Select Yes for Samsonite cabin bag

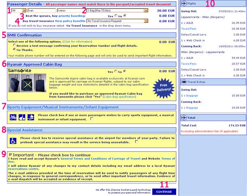pyautogui.click(x=116, y=71)
